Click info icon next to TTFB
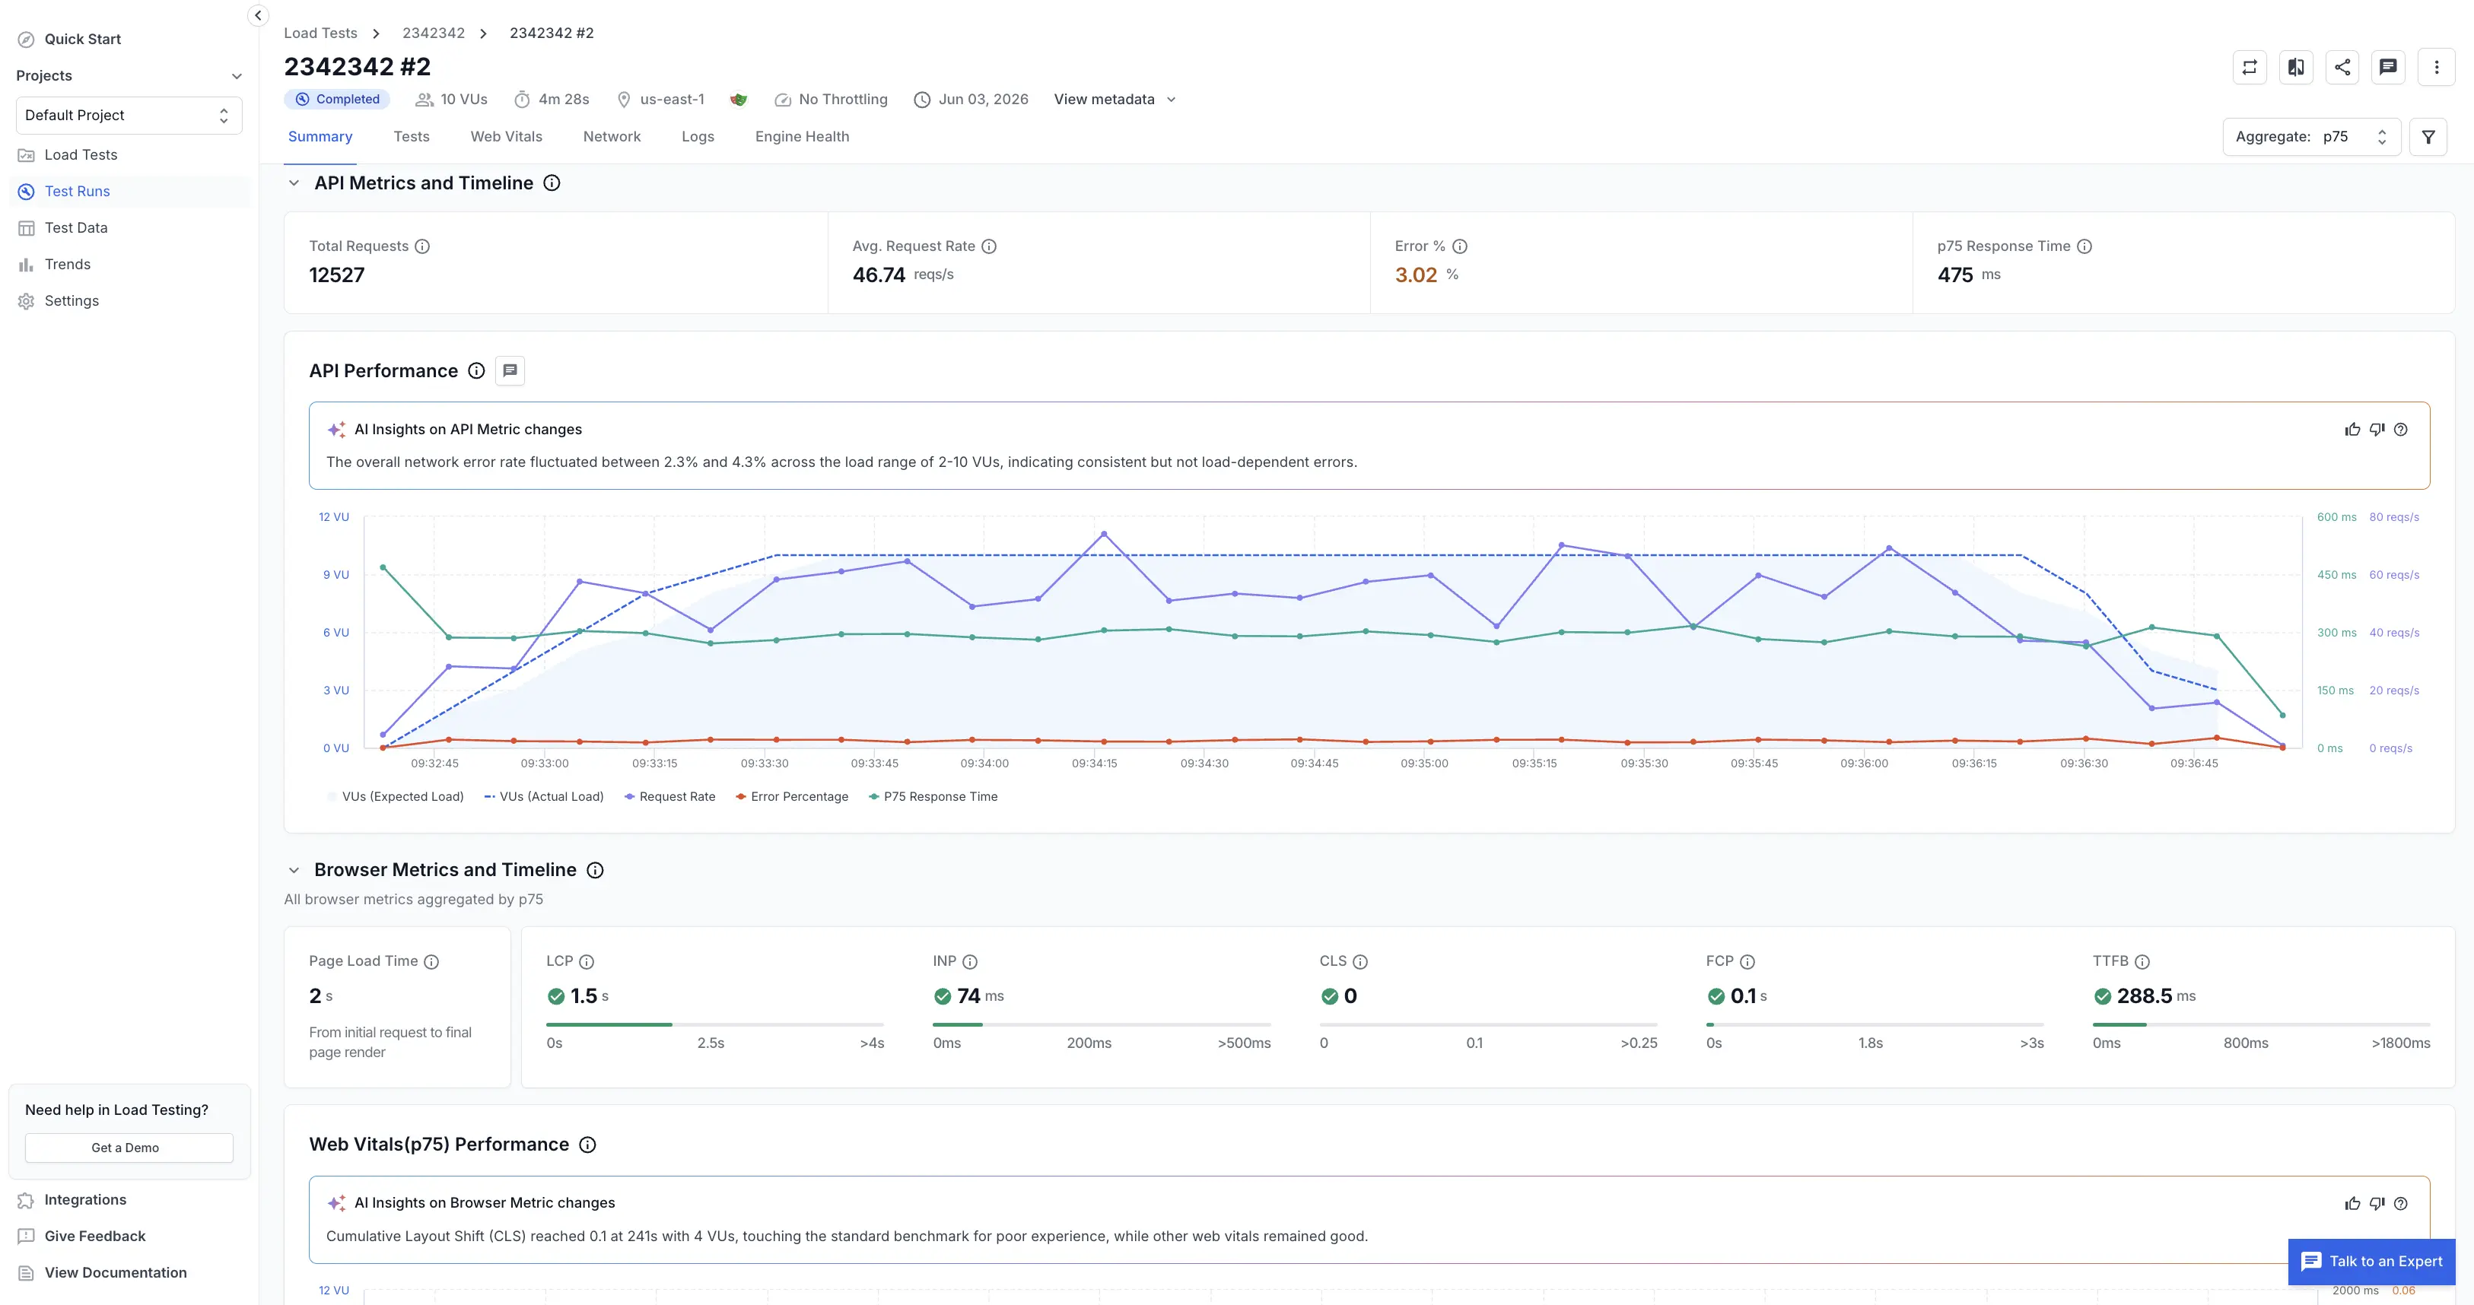Viewport: 2474px width, 1305px height. coord(2142,962)
